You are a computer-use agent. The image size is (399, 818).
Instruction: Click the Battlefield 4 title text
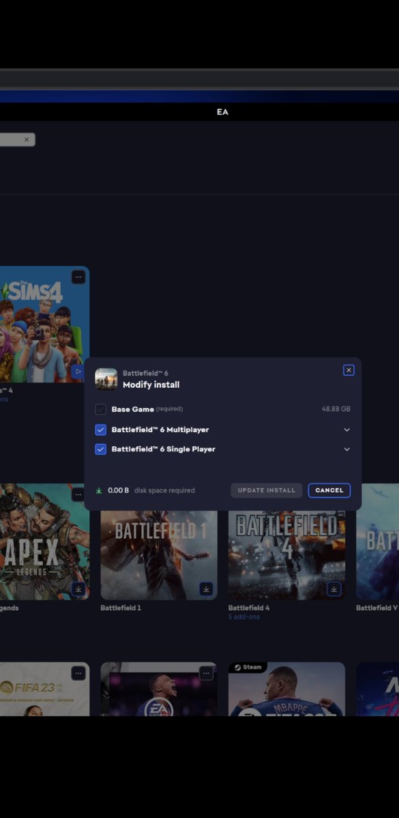(249, 607)
